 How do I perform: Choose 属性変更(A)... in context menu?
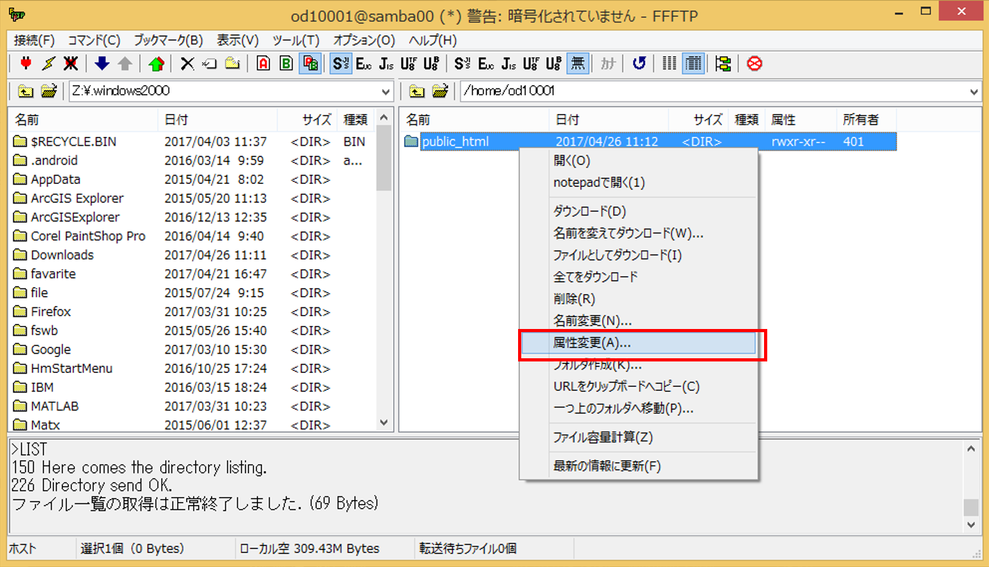click(639, 343)
